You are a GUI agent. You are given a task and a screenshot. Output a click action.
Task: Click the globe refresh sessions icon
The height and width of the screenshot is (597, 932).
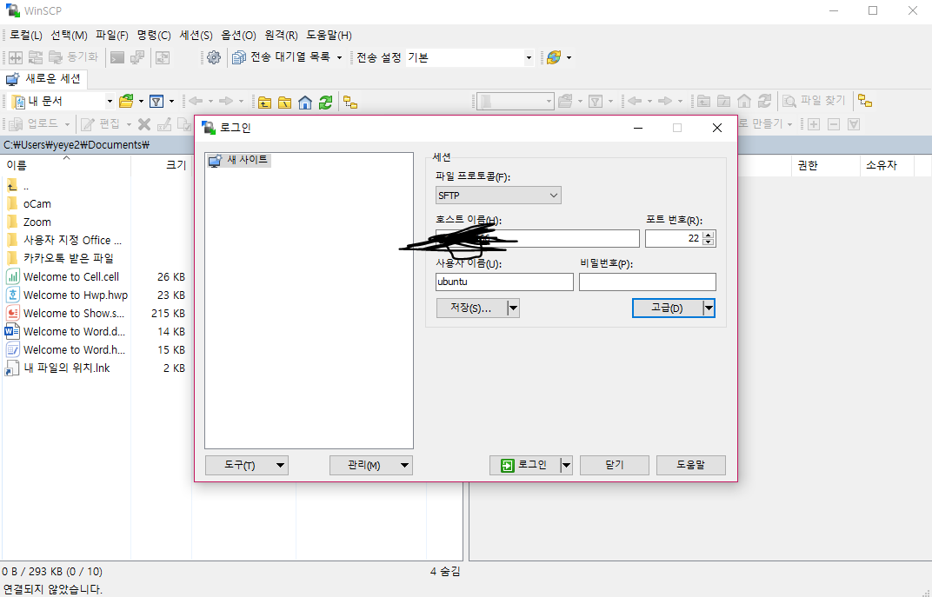tap(553, 57)
